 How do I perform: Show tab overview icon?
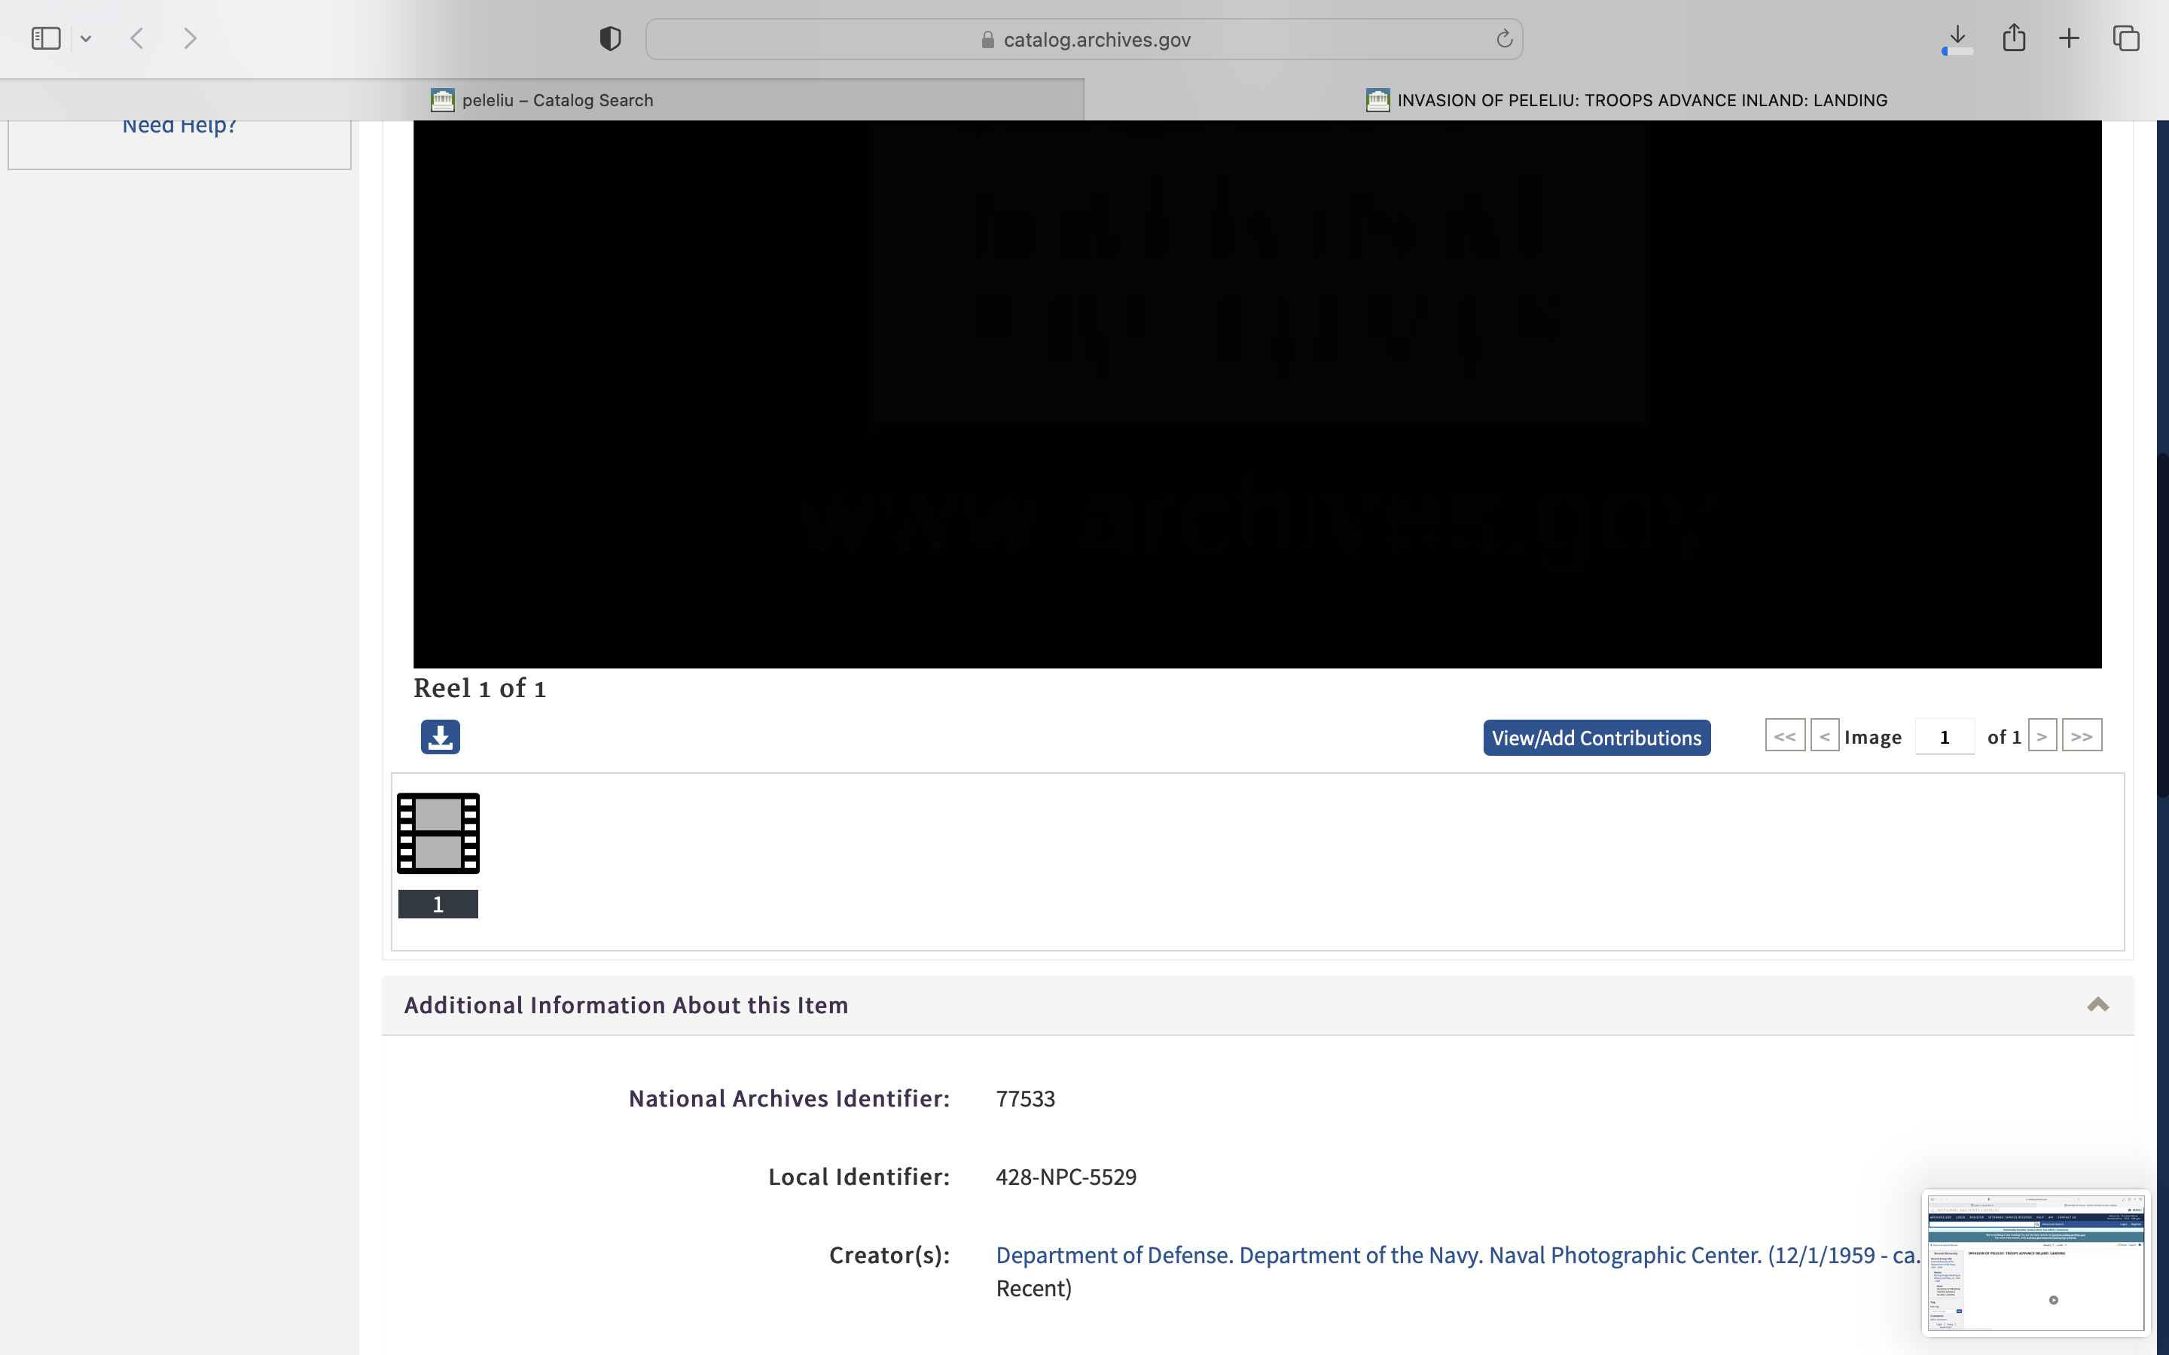(2126, 38)
